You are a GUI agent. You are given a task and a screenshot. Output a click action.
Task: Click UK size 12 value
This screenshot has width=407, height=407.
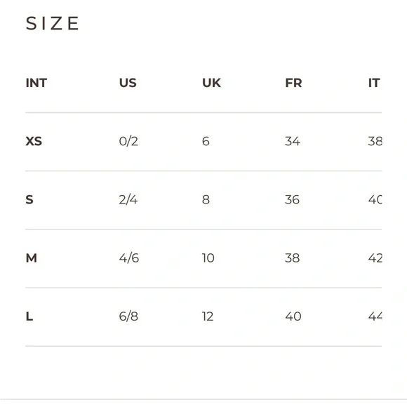point(208,316)
